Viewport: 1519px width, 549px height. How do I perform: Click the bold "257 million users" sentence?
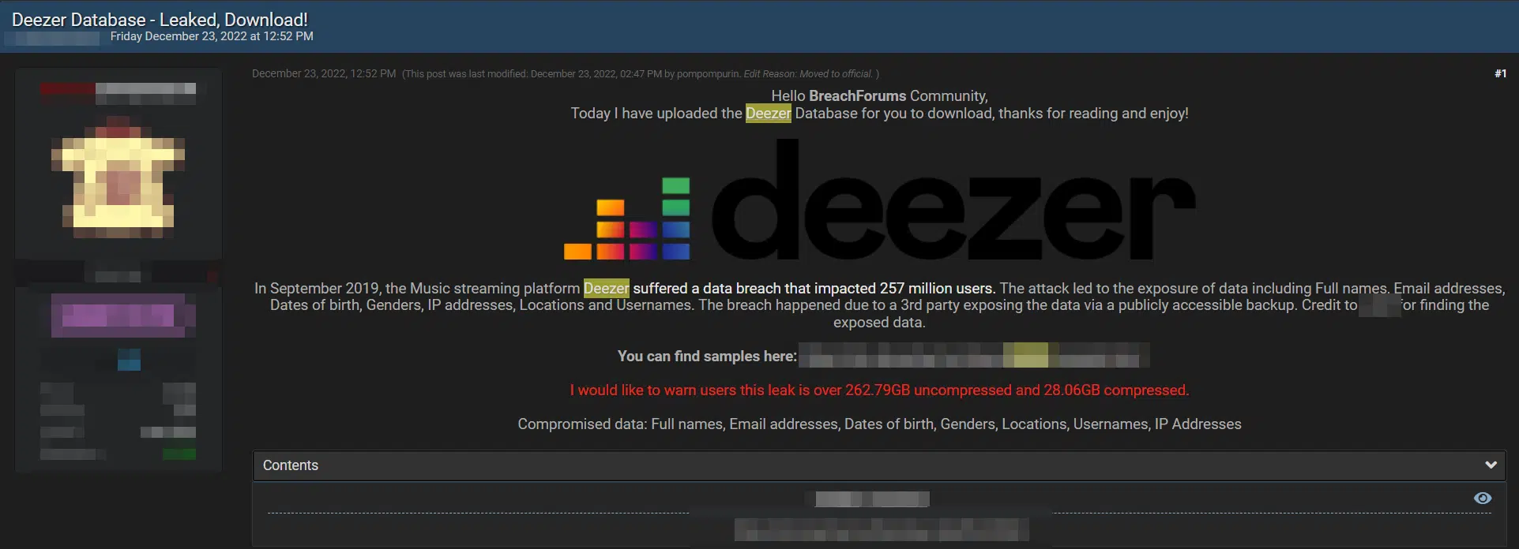[814, 288]
